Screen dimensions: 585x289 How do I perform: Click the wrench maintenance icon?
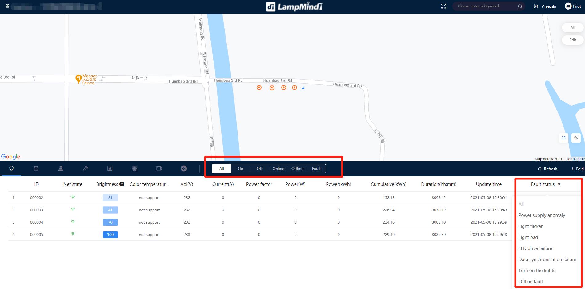(x=85, y=169)
